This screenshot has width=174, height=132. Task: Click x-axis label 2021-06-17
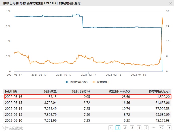14,75
